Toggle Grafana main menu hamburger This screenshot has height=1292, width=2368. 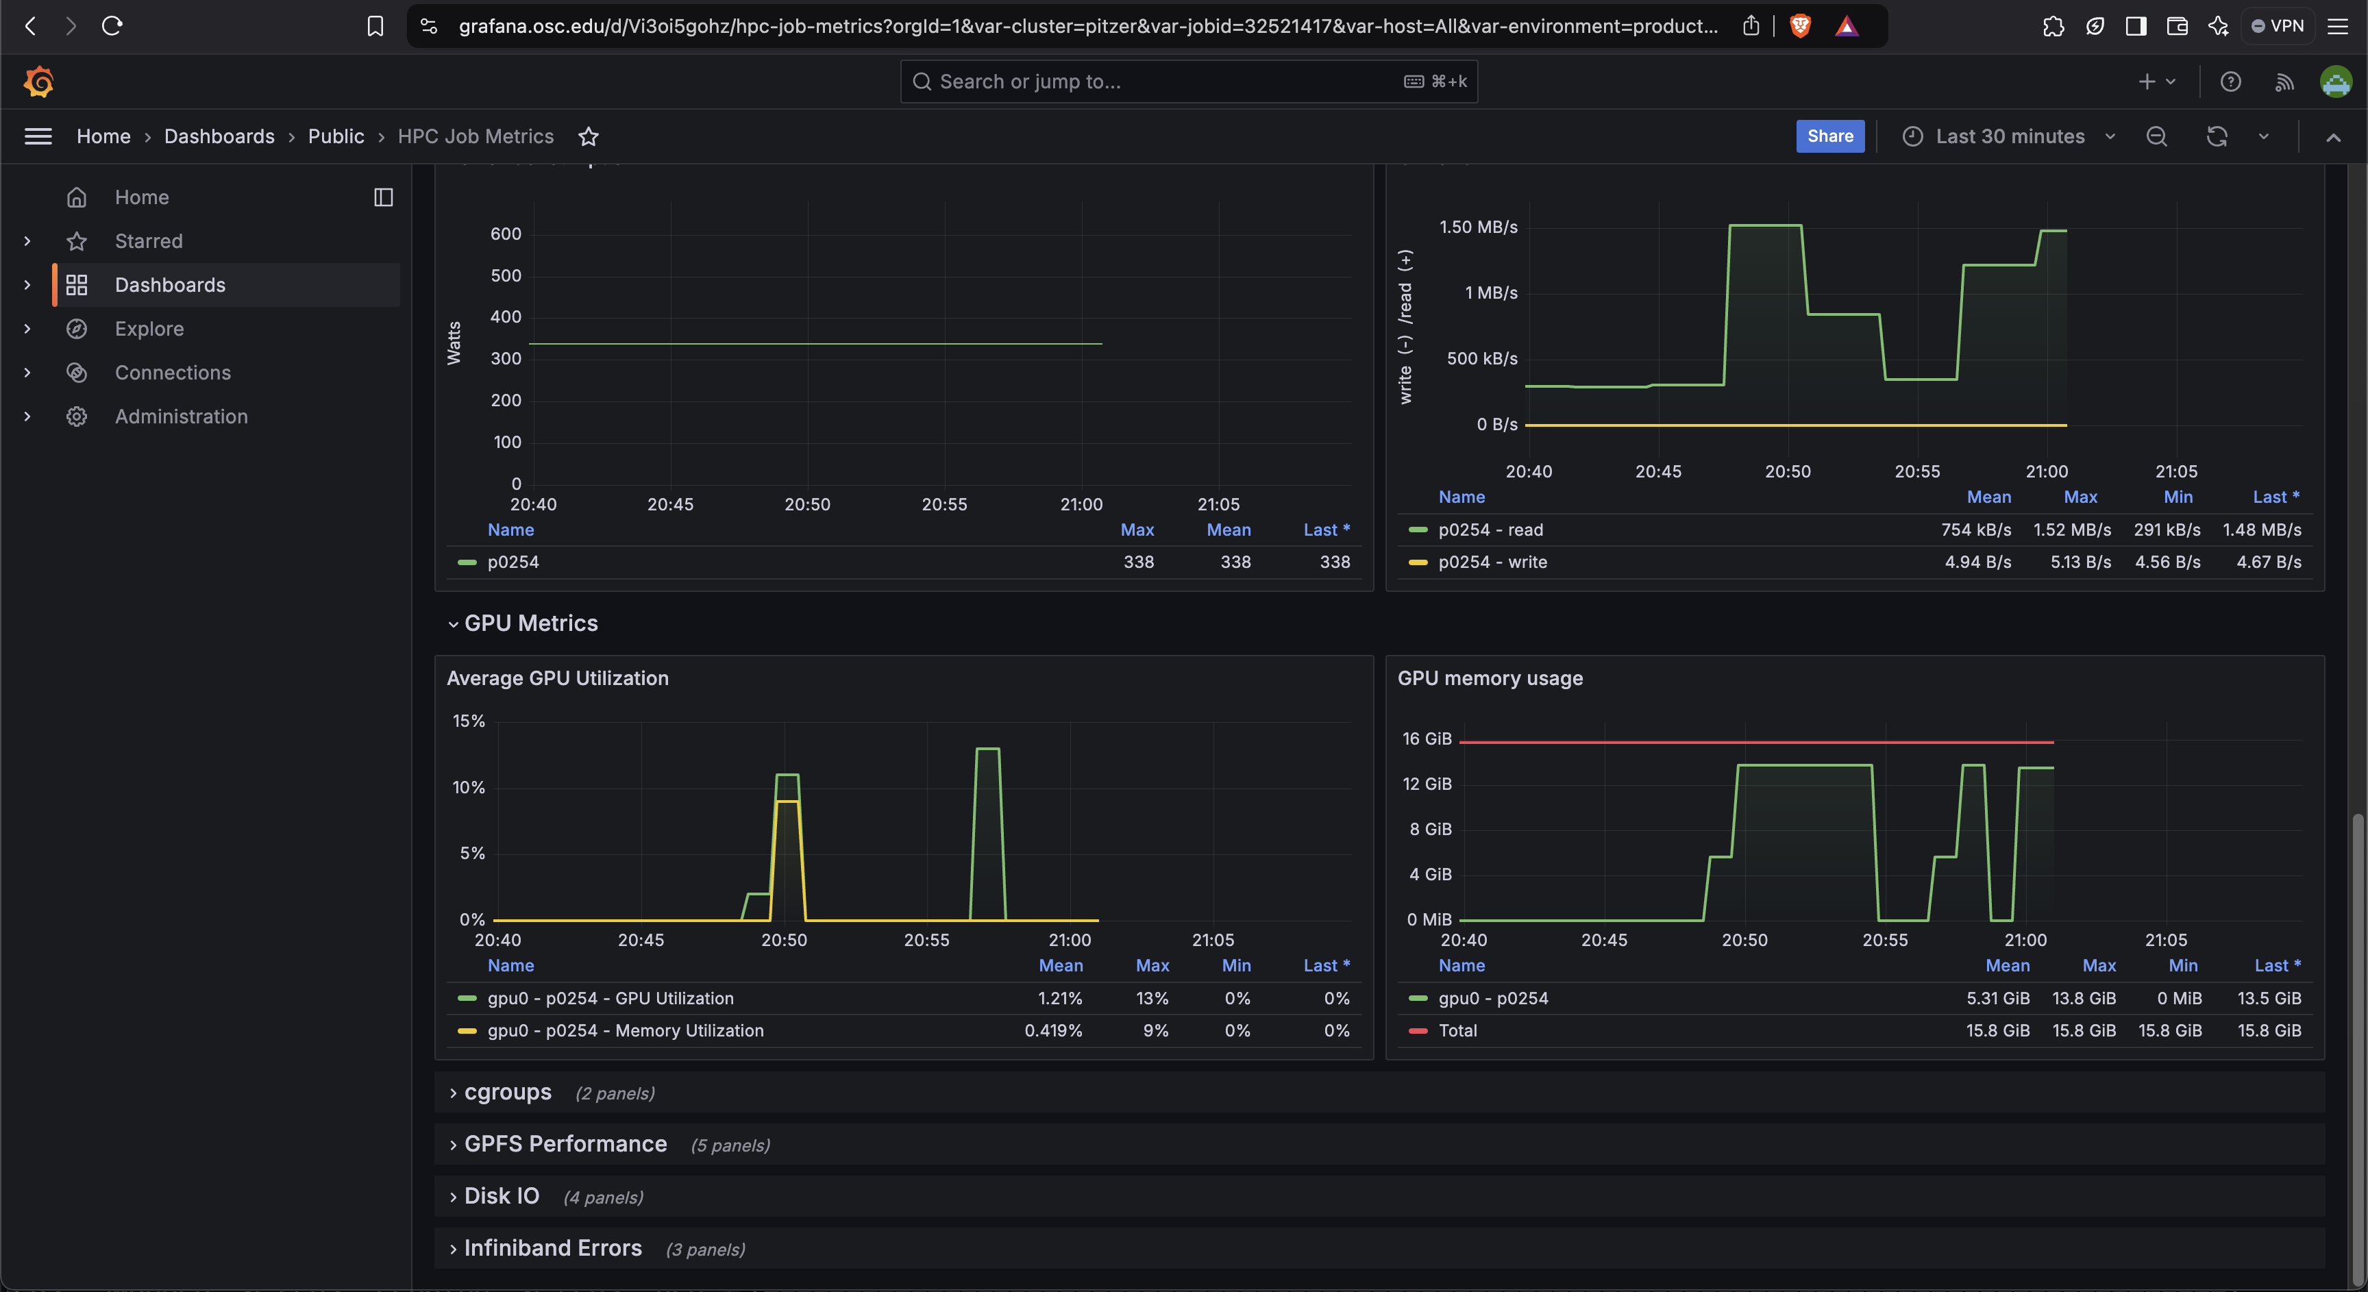pyautogui.click(x=38, y=136)
